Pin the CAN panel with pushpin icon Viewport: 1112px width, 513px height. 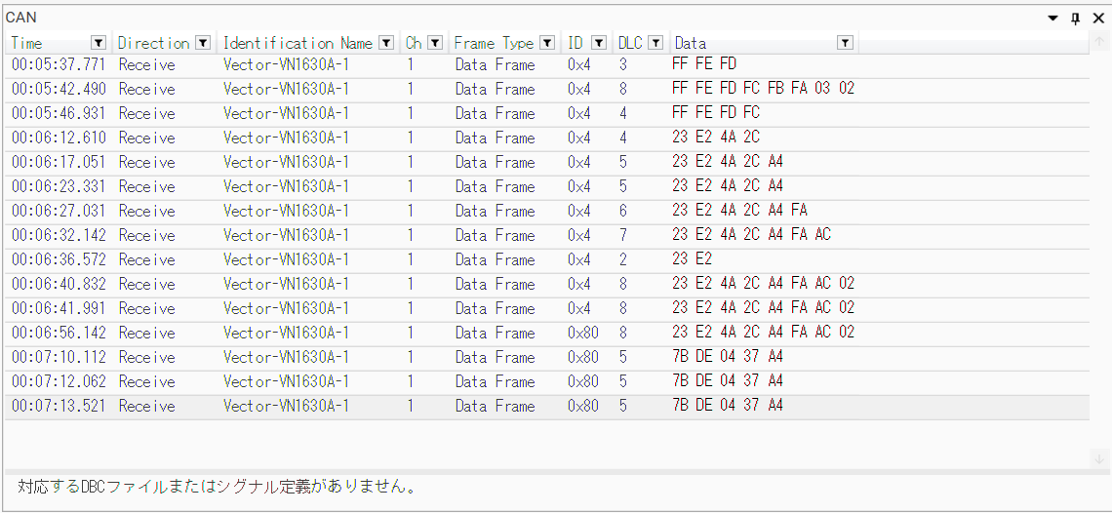pyautogui.click(x=1076, y=19)
